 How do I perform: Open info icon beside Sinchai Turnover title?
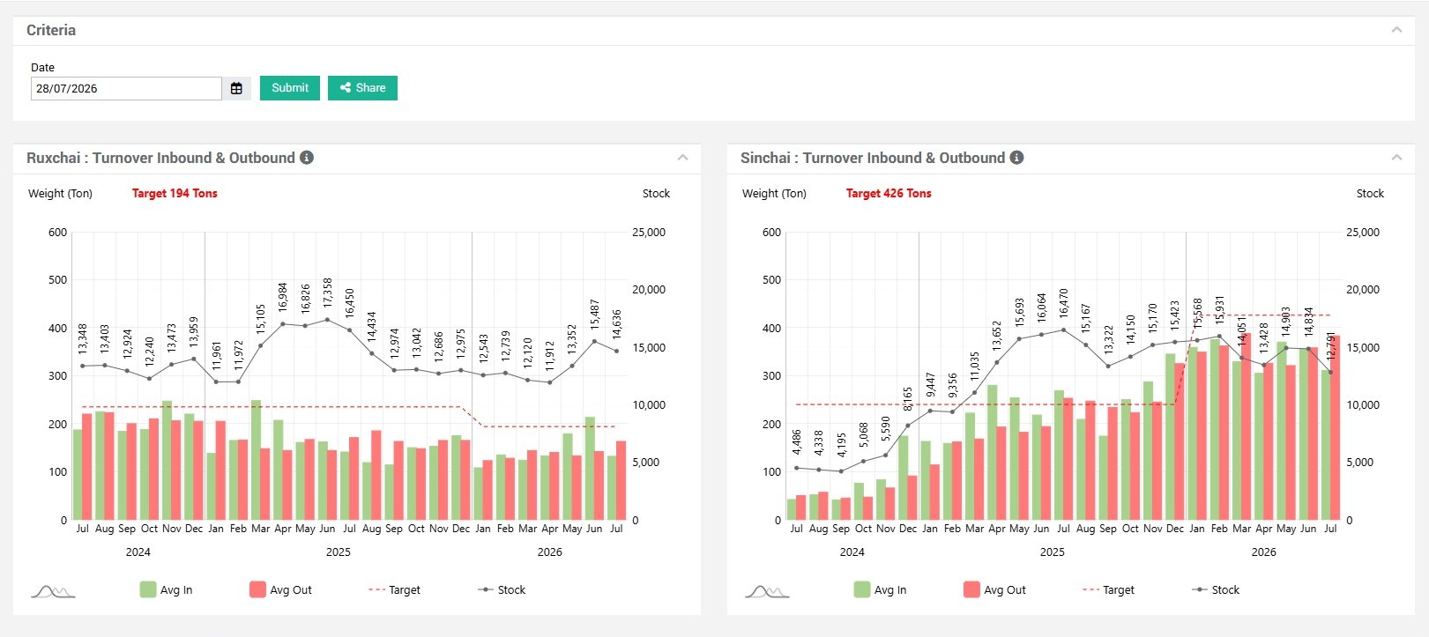[x=1016, y=158]
